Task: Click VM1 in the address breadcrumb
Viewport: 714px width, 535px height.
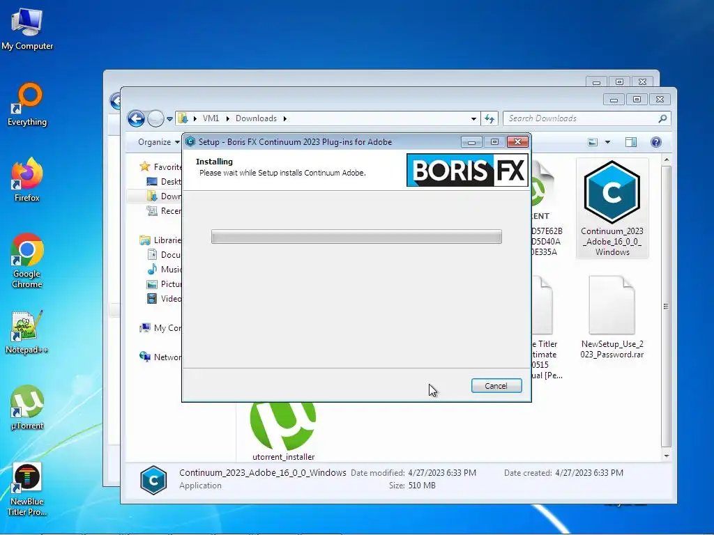Action: click(211, 118)
